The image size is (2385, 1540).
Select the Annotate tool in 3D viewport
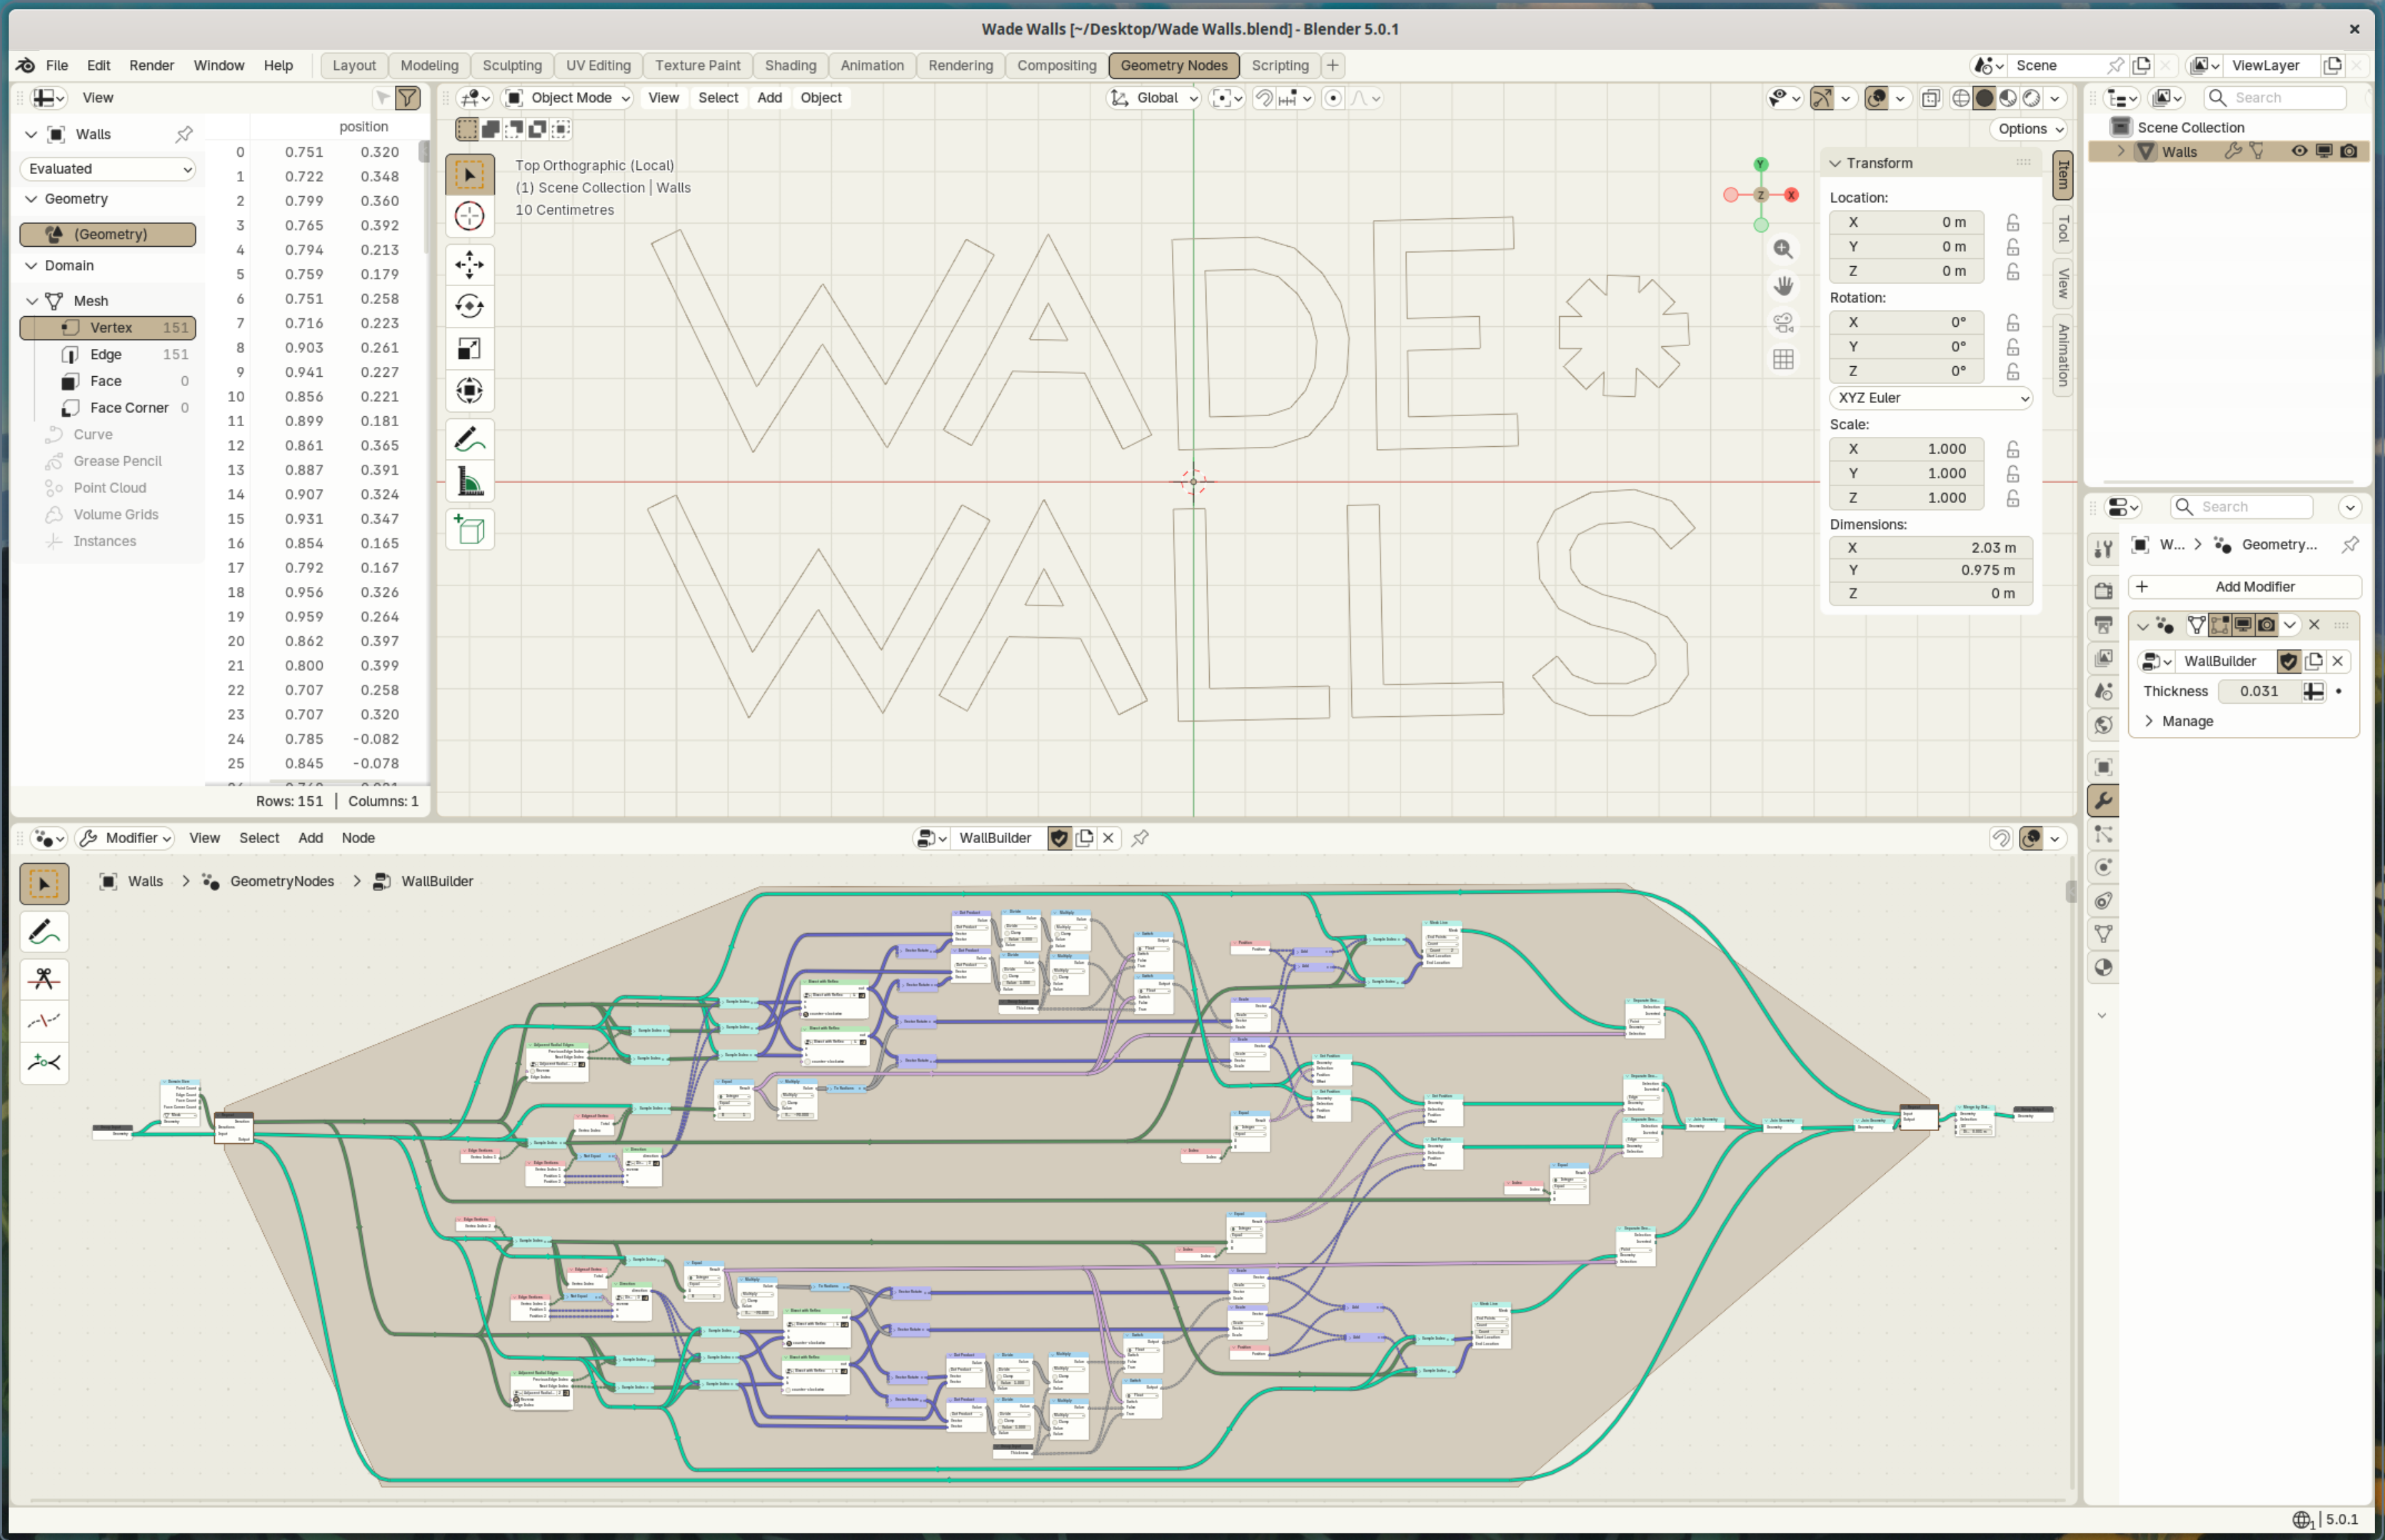469,439
